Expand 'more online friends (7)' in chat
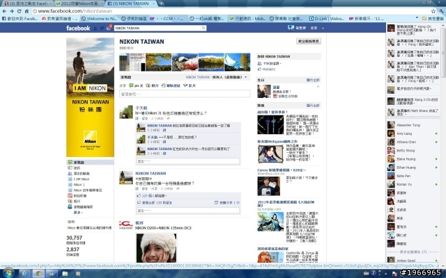The width and height of the screenshot is (446, 278). click(x=413, y=252)
